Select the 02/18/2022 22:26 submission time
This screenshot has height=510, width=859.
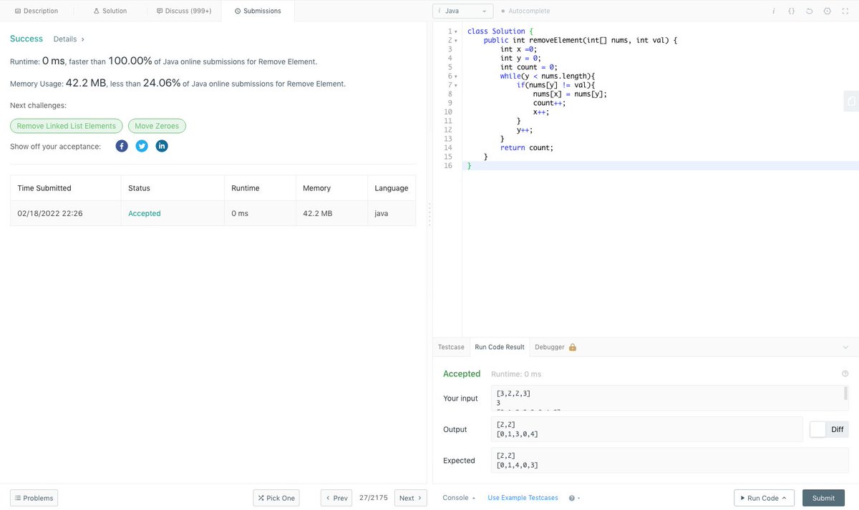[x=50, y=213]
